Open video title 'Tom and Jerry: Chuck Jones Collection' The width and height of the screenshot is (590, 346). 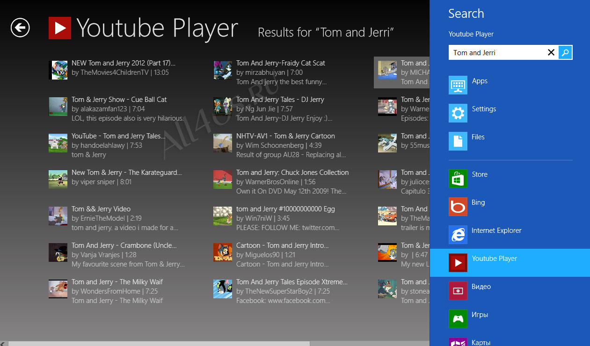coord(292,173)
